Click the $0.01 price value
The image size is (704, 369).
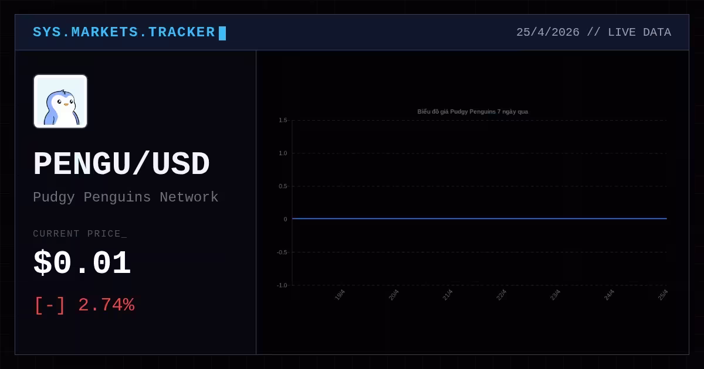click(82, 263)
